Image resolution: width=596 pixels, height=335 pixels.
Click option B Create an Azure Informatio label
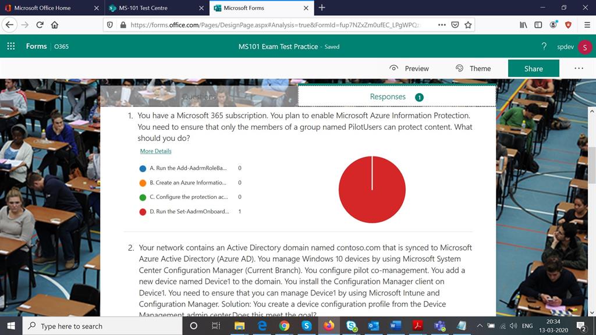coord(188,182)
